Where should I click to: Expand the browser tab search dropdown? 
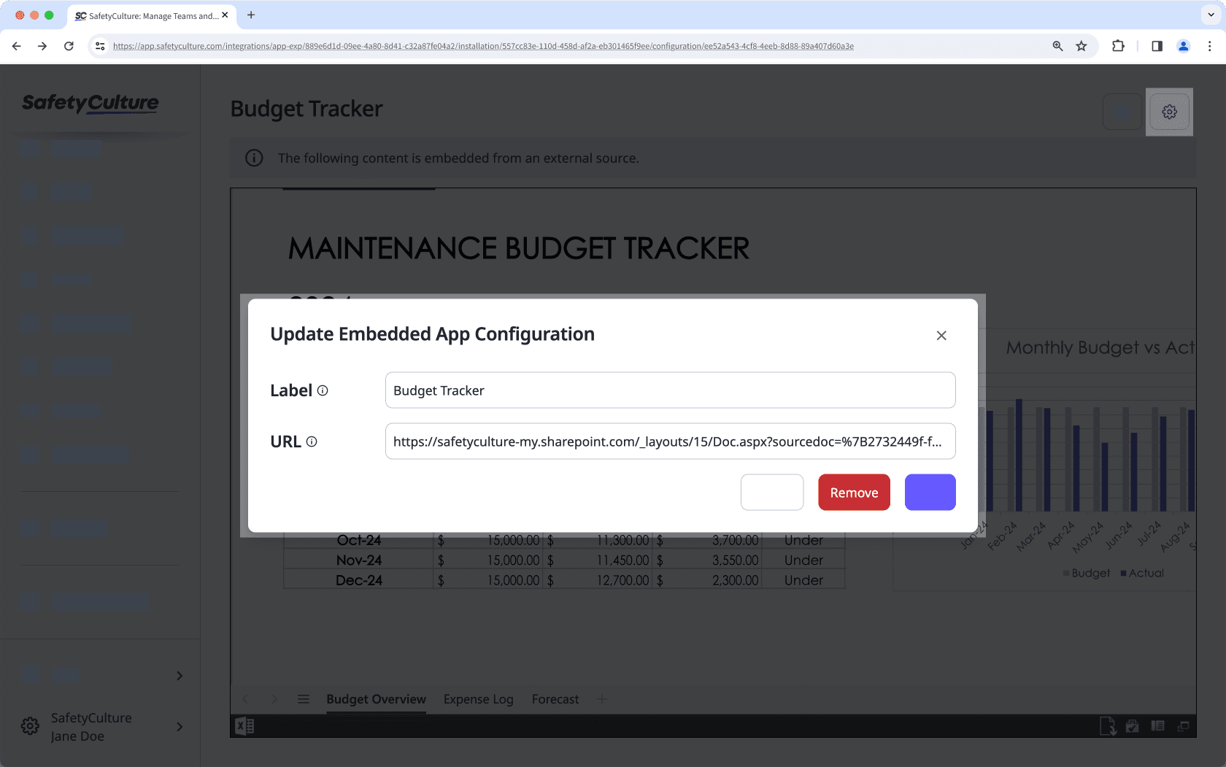[1211, 15]
